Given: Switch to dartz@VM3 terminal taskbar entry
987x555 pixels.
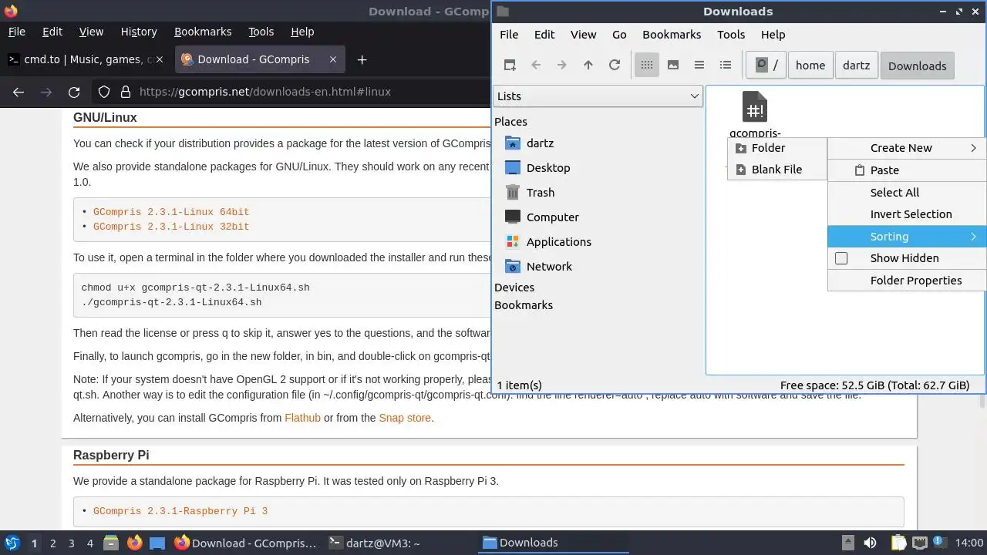Looking at the screenshot, I should pyautogui.click(x=375, y=543).
